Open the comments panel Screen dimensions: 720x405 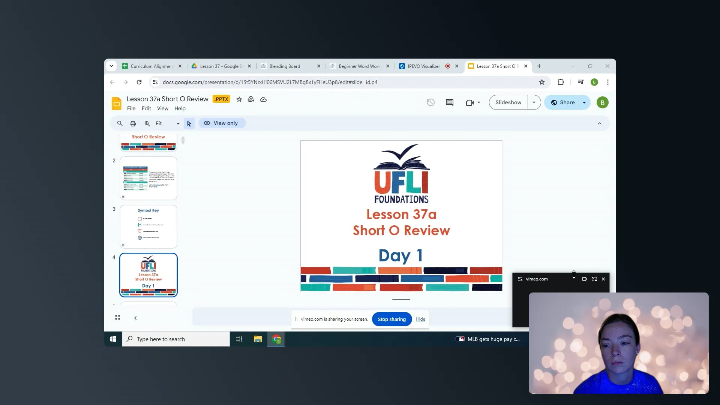449,102
